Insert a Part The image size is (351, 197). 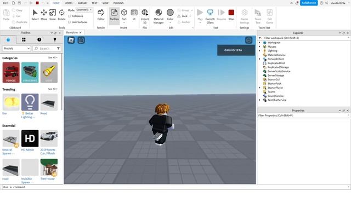click(124, 15)
